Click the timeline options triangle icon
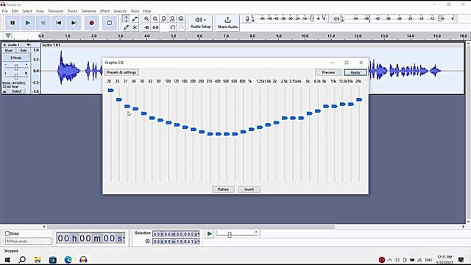 [8, 36]
